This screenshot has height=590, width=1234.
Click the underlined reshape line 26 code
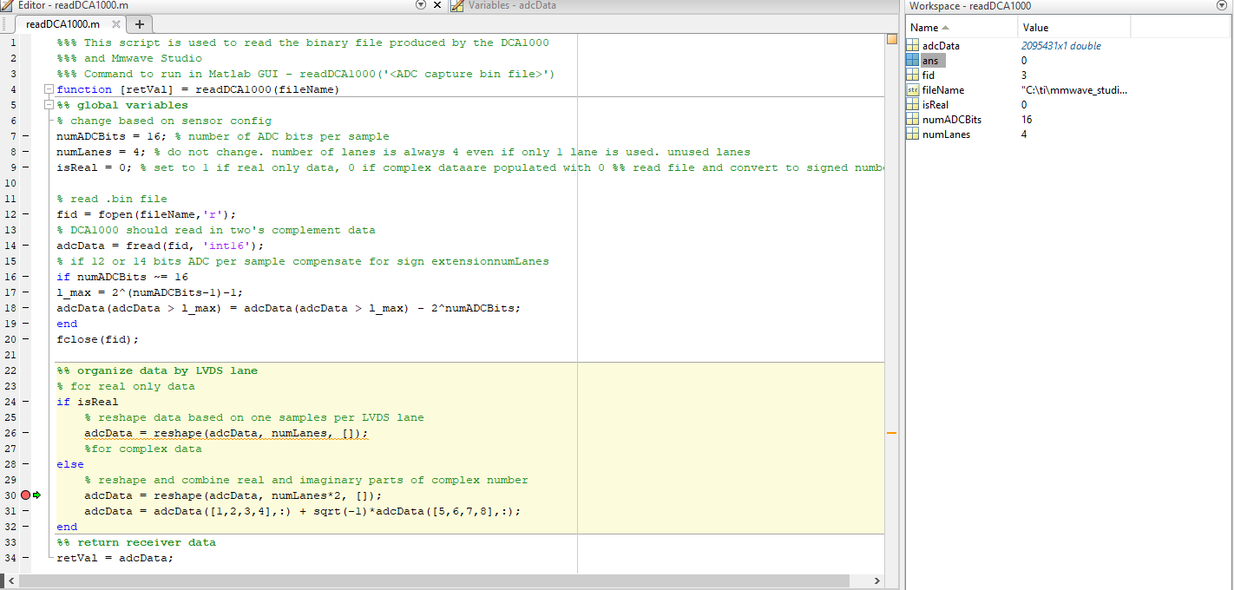[x=226, y=433]
